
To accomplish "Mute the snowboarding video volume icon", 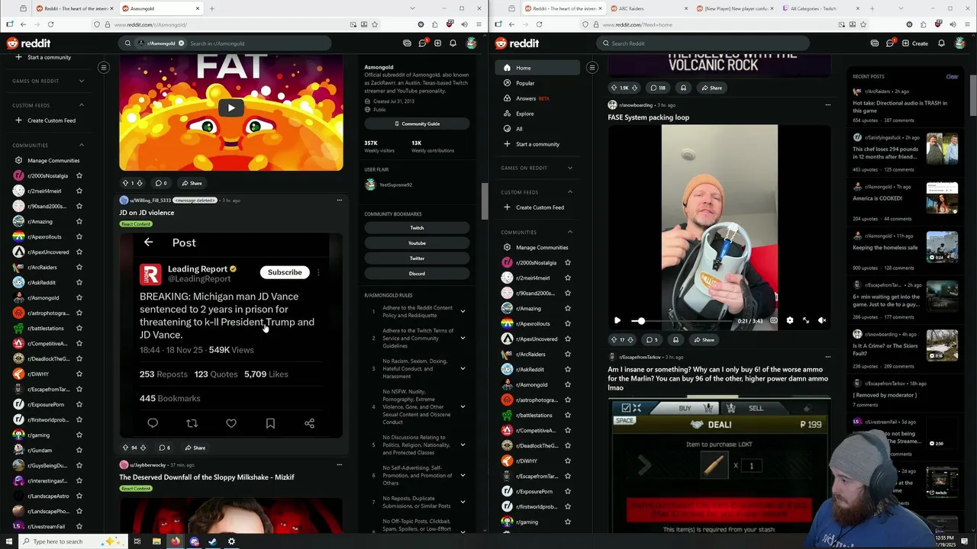I will pyautogui.click(x=822, y=321).
